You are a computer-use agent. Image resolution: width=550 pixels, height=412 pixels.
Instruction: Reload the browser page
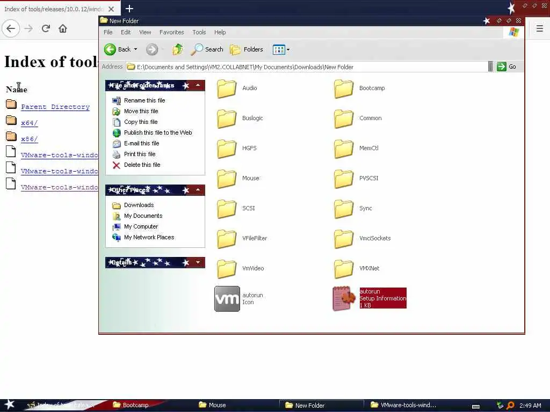point(46,28)
